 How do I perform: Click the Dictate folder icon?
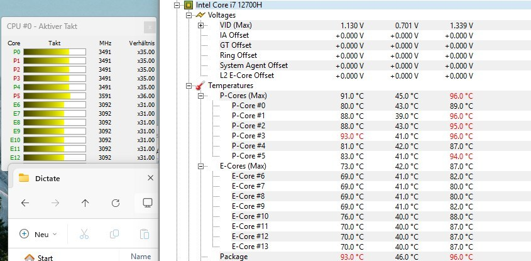24,178
